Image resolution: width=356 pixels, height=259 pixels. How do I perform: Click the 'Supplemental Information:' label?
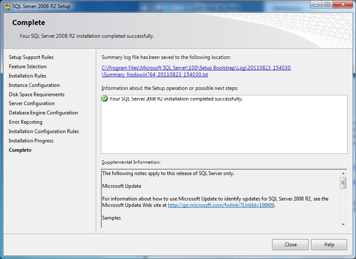click(131, 162)
